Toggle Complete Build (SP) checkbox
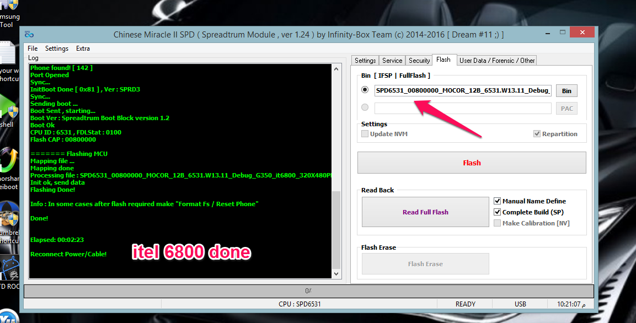This screenshot has width=636, height=323. click(x=498, y=212)
